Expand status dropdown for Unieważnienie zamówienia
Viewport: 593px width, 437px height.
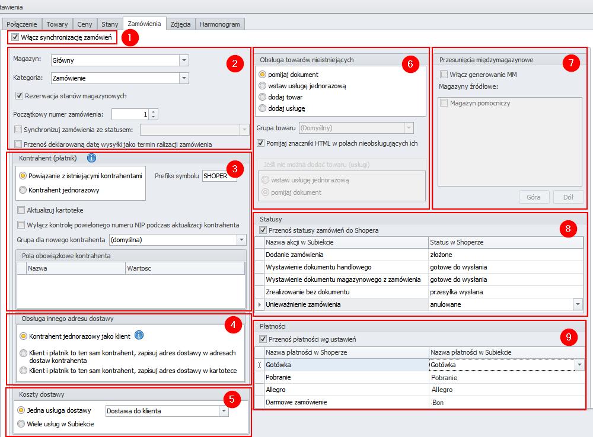[x=578, y=304]
